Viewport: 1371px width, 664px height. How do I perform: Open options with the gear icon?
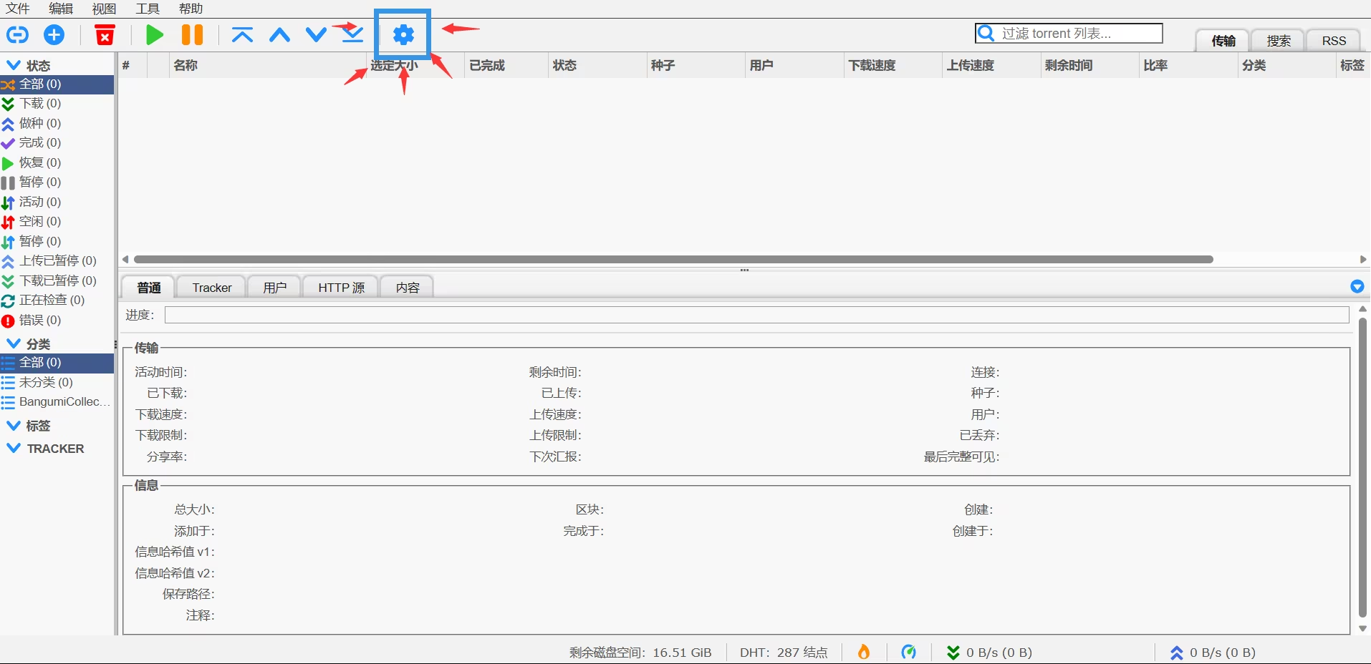[403, 34]
